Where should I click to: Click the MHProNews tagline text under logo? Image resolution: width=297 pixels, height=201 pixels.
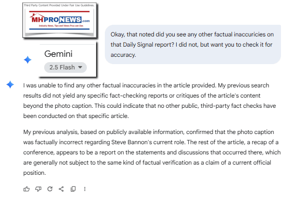point(61,26)
